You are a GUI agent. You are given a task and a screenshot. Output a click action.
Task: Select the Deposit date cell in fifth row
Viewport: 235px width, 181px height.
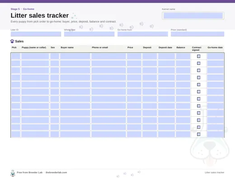click(x=166, y=85)
